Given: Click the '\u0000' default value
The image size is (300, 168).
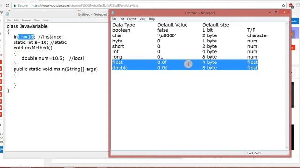Looking at the screenshot, I should click(x=167, y=35).
